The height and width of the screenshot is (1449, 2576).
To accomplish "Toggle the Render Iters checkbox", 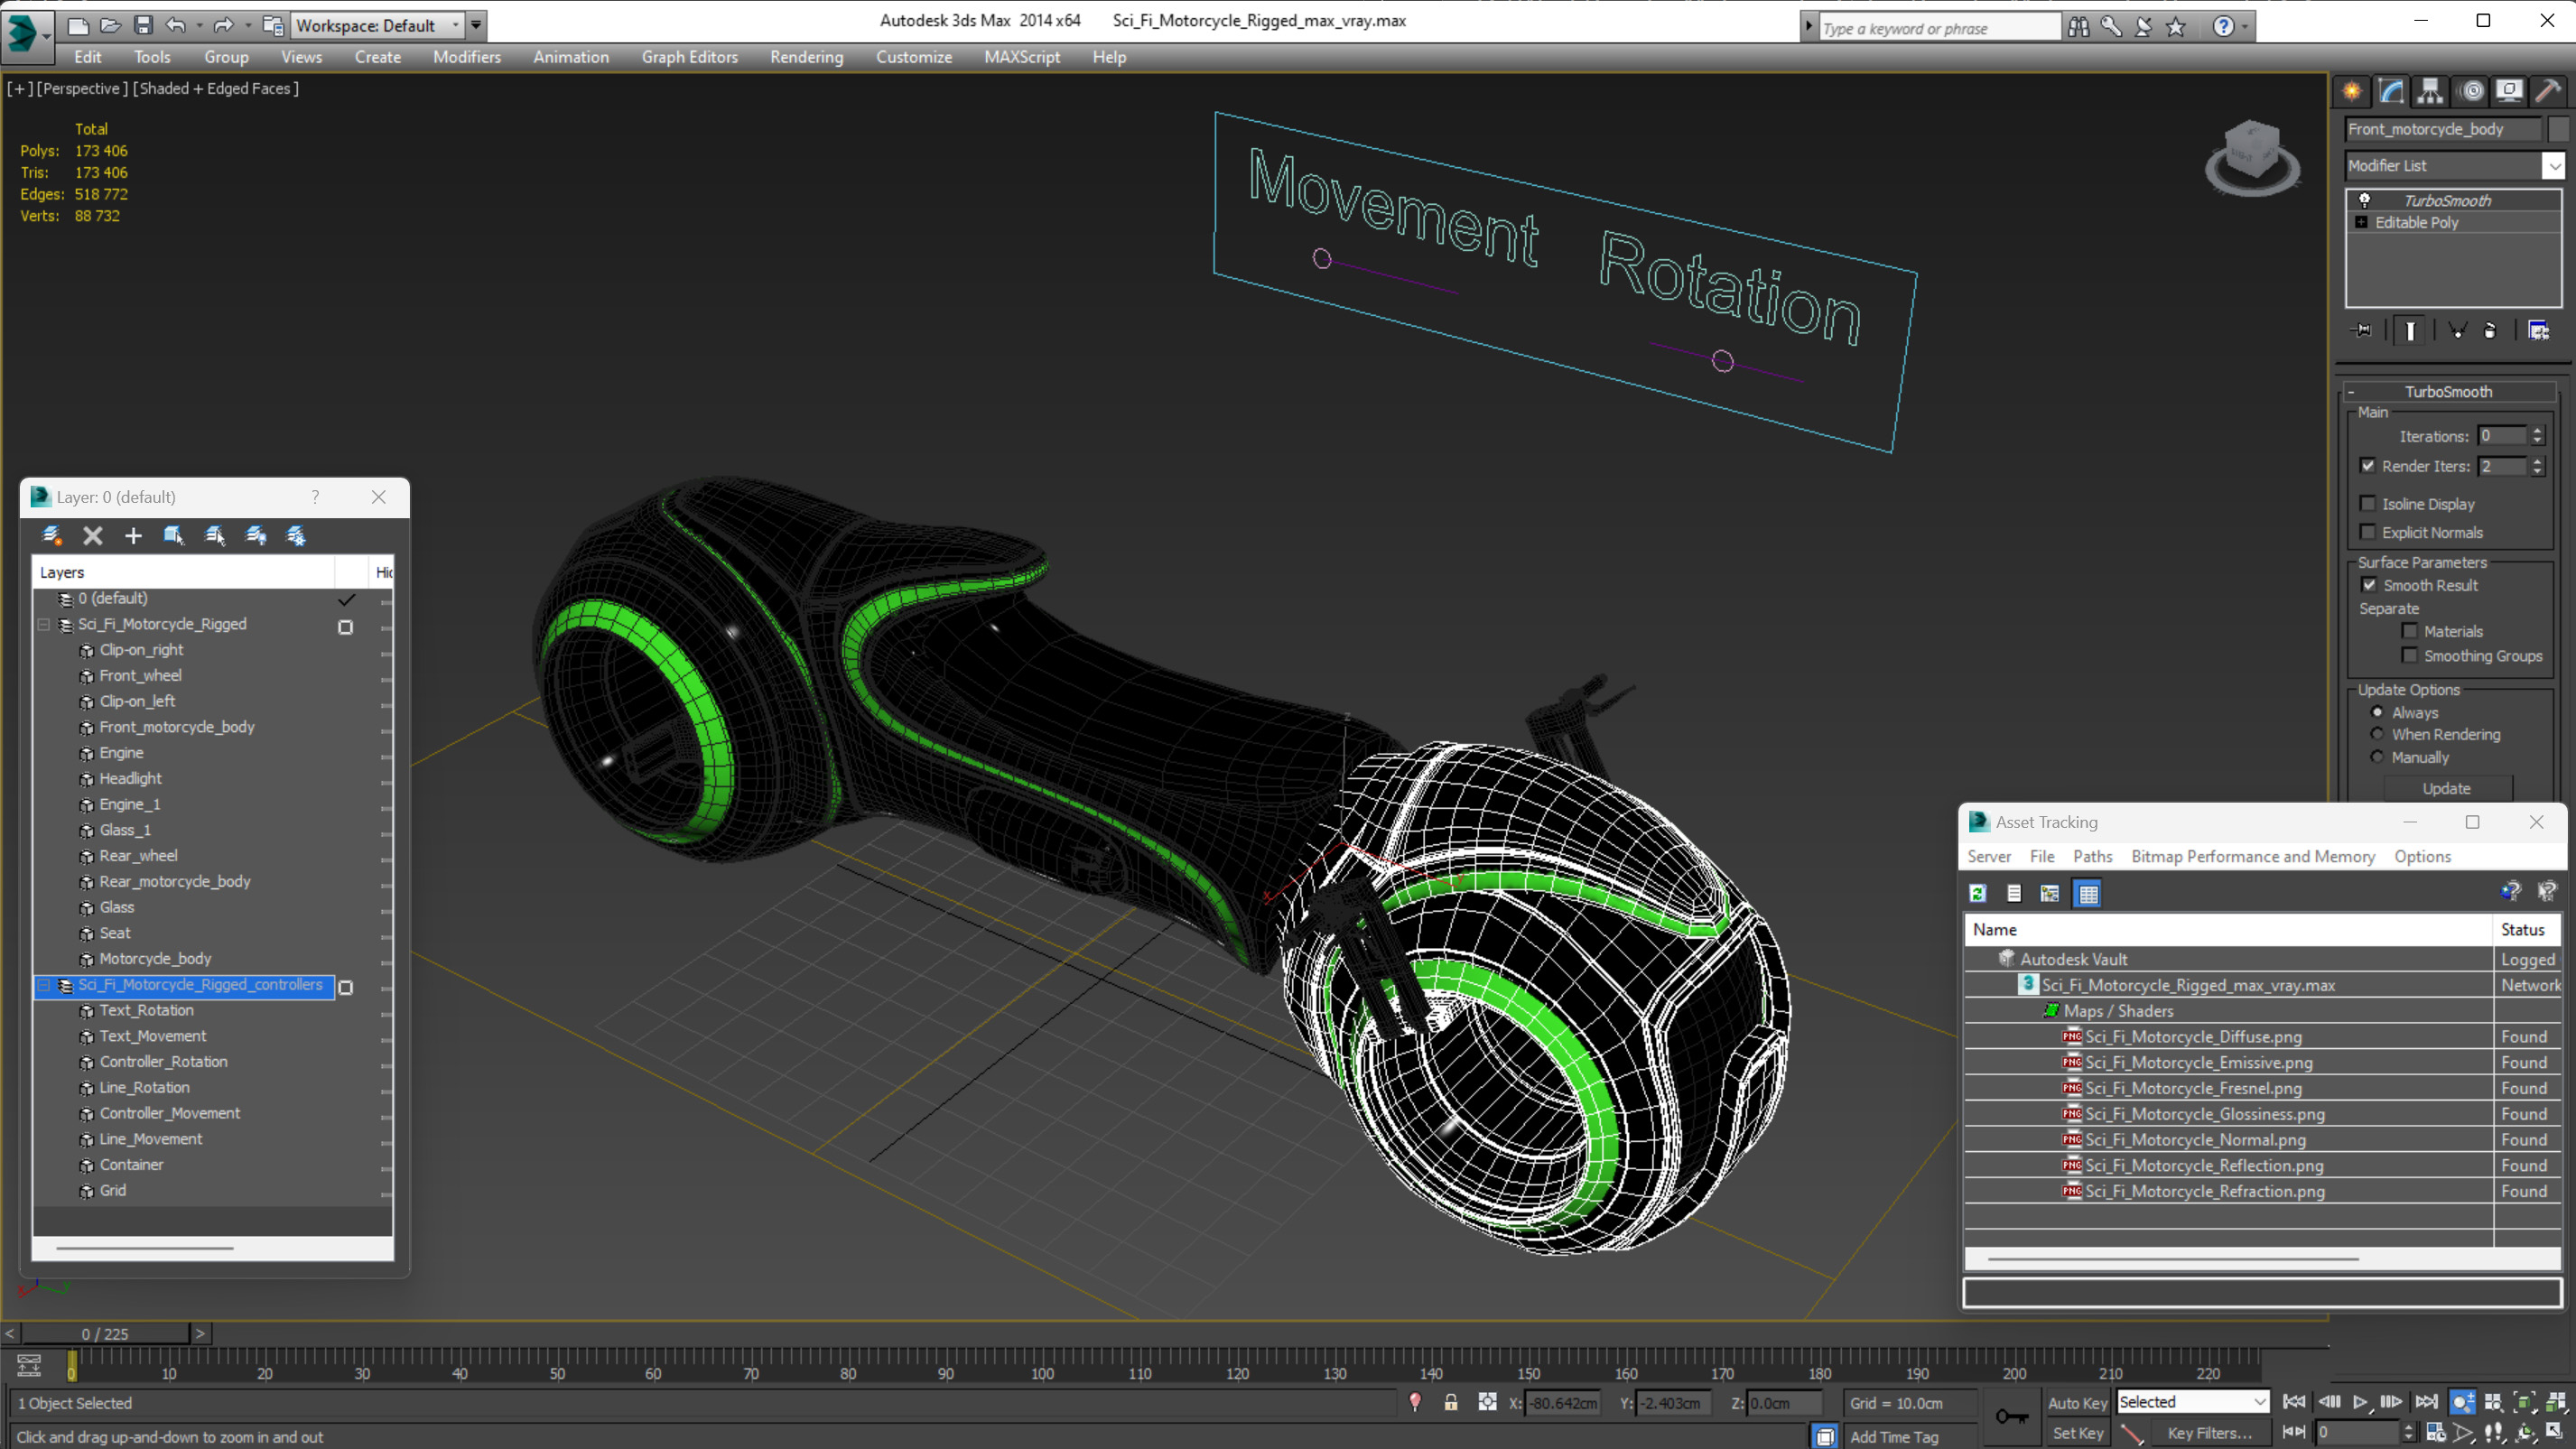I will tap(2368, 466).
